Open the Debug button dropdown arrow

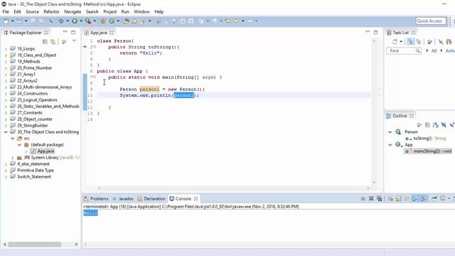pyautogui.click(x=68, y=21)
